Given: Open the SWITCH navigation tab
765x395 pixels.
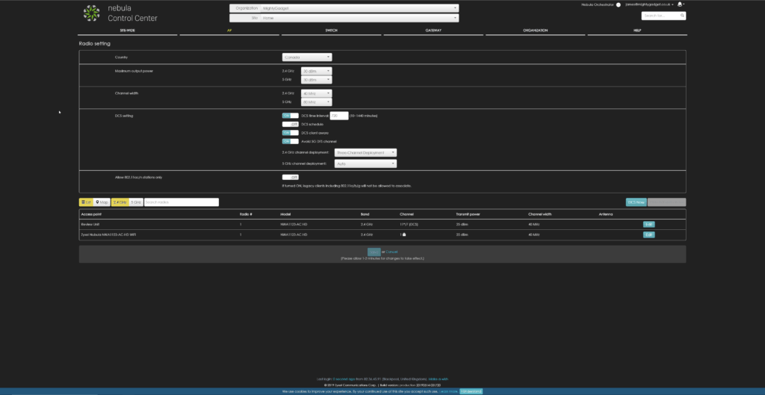Looking at the screenshot, I should (x=331, y=31).
